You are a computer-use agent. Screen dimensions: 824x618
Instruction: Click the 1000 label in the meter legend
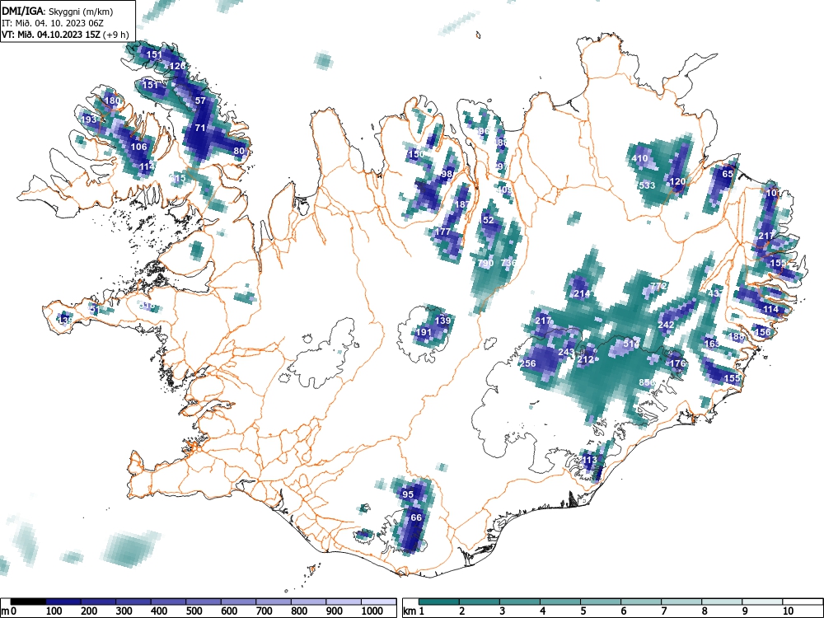tap(372, 611)
